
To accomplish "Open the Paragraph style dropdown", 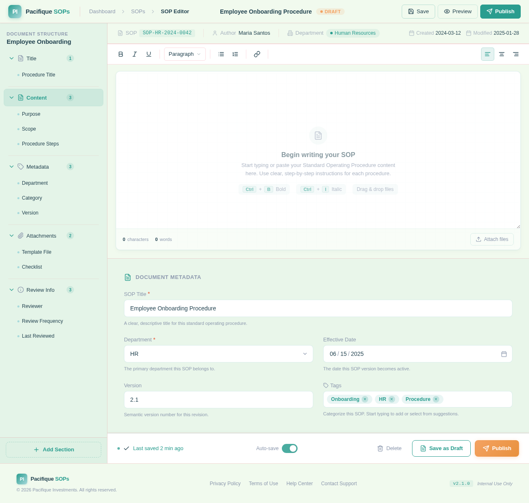I will pyautogui.click(x=185, y=54).
